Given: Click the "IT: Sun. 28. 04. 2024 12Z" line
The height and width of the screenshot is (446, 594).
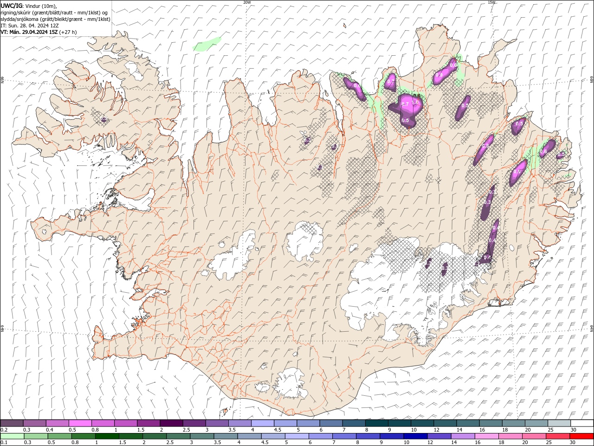Looking at the screenshot, I should [29, 26].
